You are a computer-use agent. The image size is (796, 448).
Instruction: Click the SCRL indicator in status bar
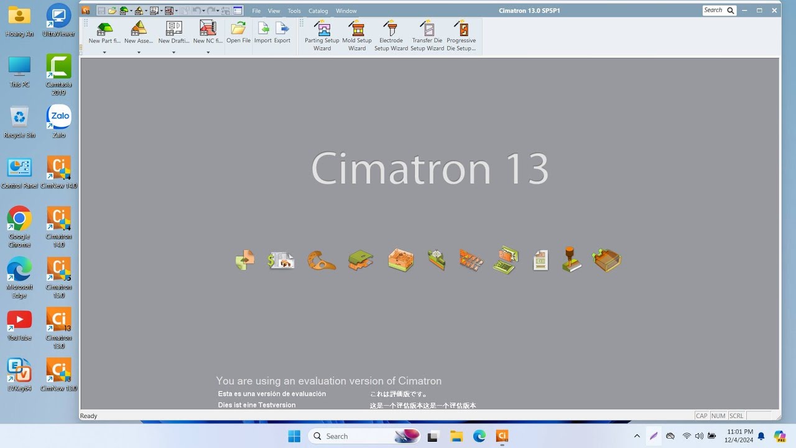coord(736,416)
